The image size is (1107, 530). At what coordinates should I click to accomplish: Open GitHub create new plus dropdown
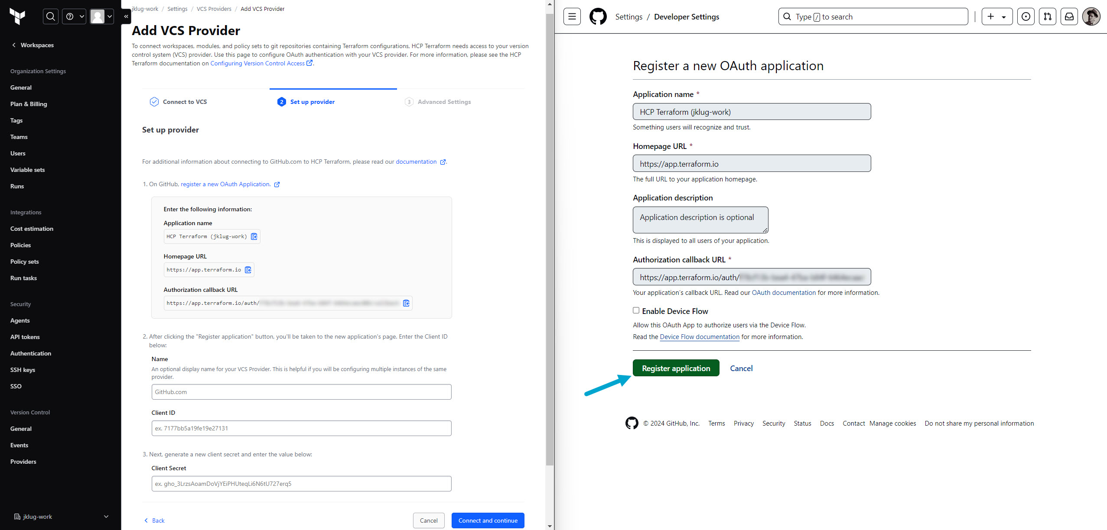click(x=996, y=16)
